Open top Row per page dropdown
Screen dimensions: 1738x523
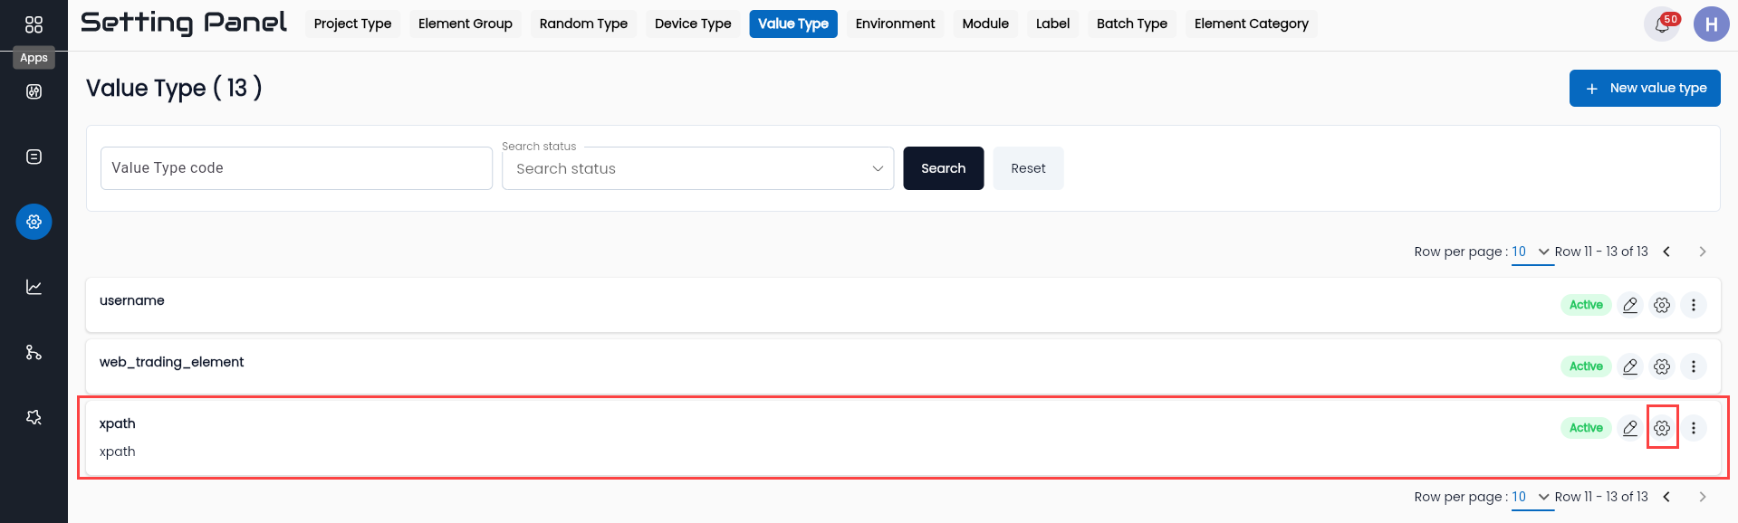pyautogui.click(x=1532, y=252)
